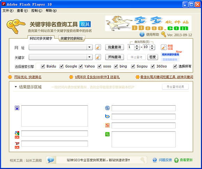
Task: Click the 批量查询 button
Action: tap(115, 47)
